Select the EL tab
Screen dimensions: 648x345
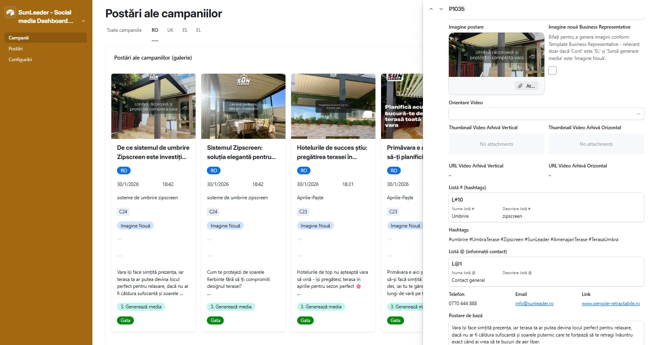point(198,30)
